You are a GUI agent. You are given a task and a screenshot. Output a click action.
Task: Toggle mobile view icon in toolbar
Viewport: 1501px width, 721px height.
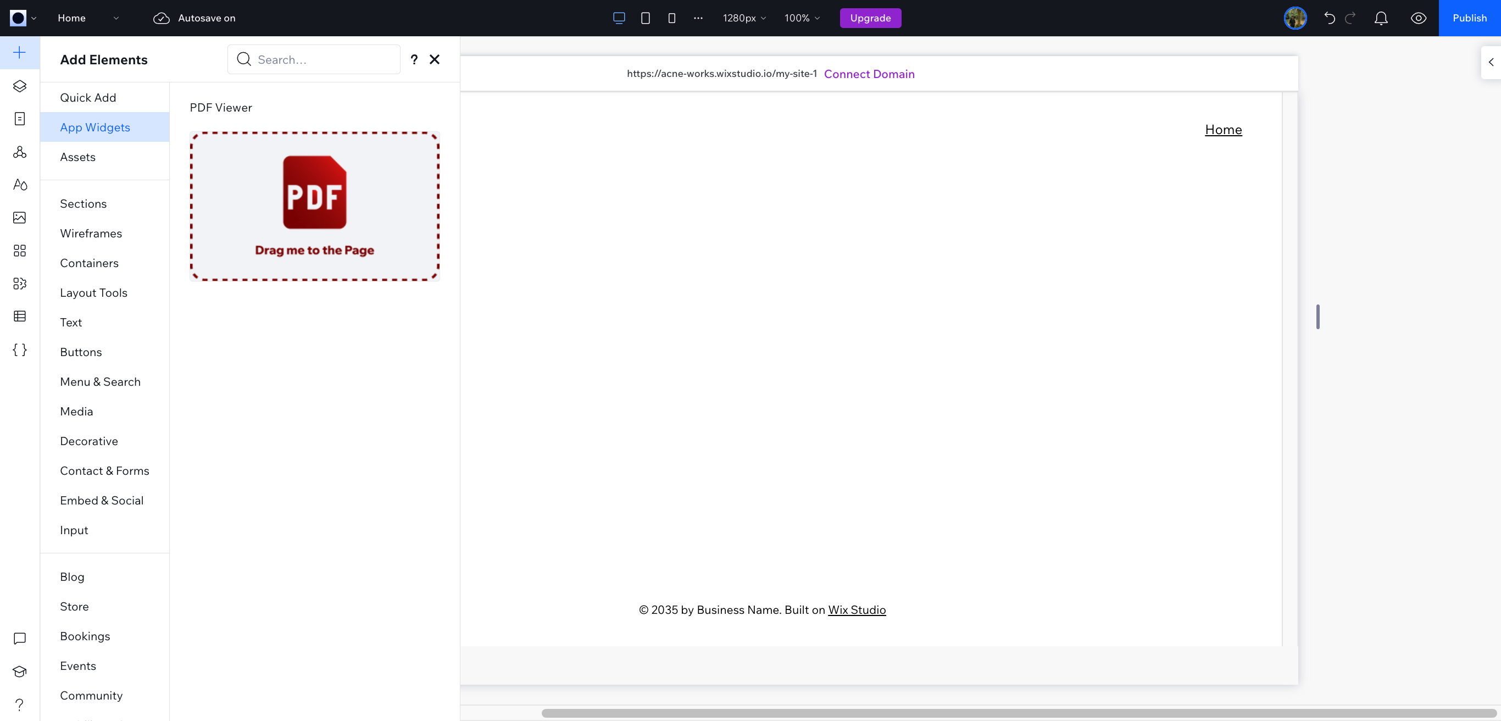(x=671, y=17)
